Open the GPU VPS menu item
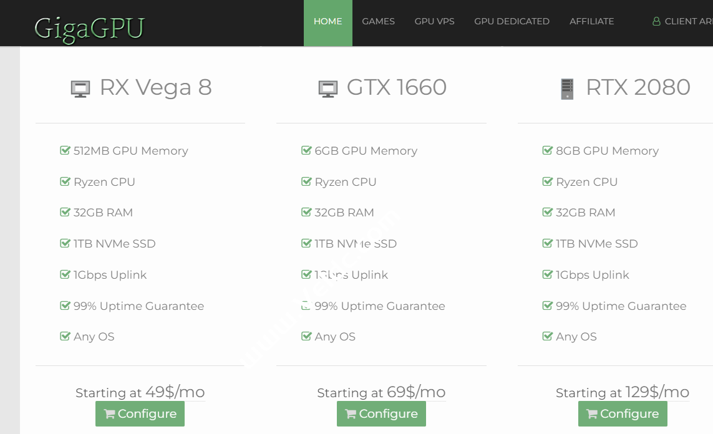Image resolution: width=713 pixels, height=434 pixels. (434, 21)
